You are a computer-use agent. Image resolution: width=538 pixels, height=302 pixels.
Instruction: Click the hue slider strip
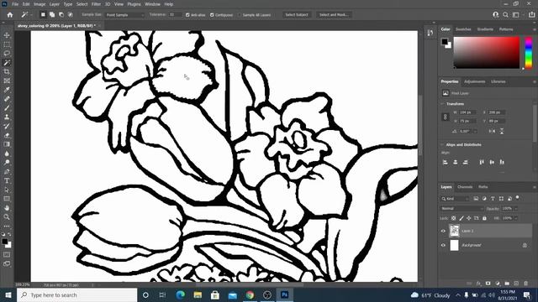pyautogui.click(x=529, y=53)
